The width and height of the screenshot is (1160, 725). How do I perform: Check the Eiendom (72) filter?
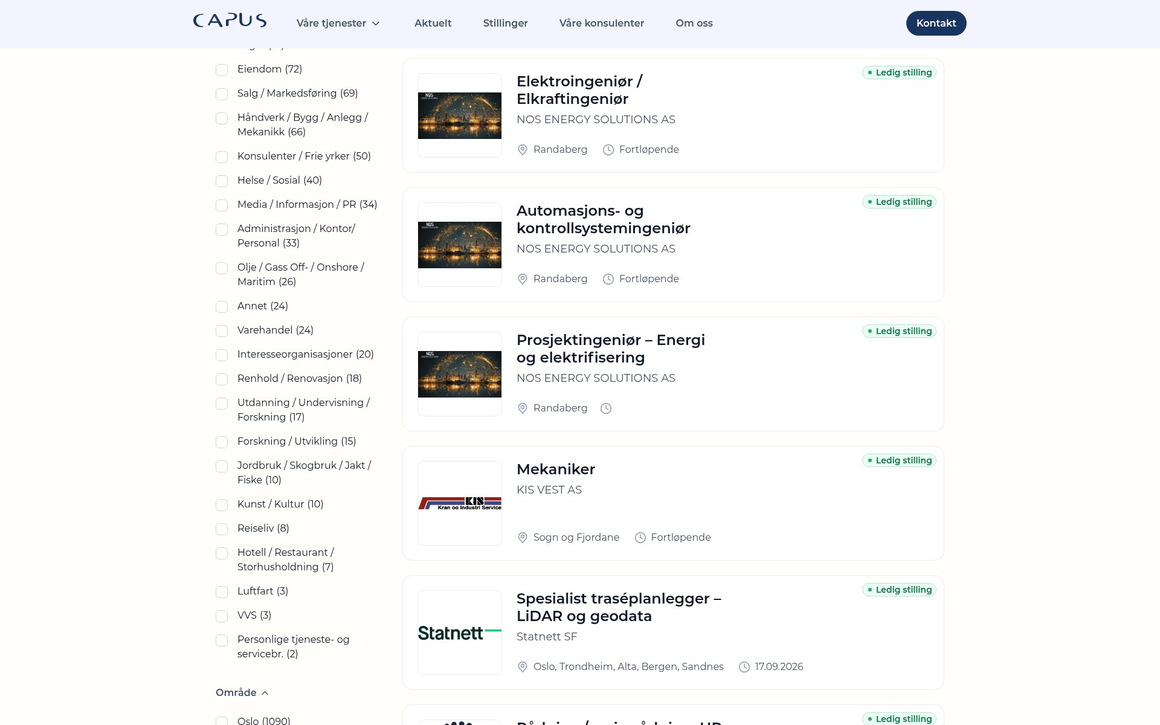point(222,70)
